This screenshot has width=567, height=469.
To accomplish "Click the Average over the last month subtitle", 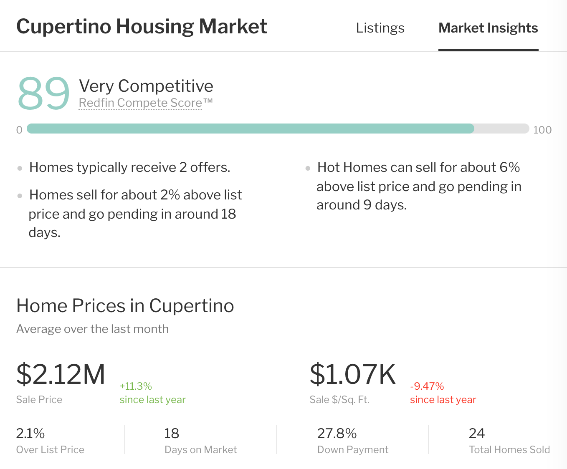I will 92,329.
